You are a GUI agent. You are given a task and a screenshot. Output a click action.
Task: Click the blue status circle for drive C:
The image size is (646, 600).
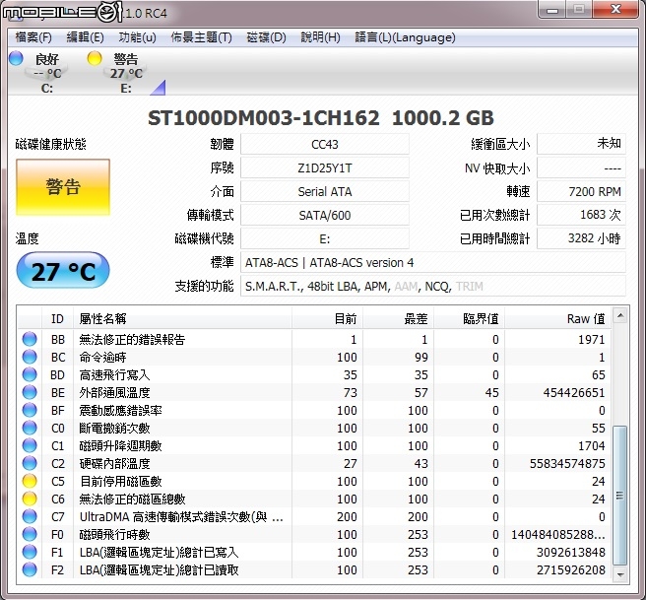16,58
